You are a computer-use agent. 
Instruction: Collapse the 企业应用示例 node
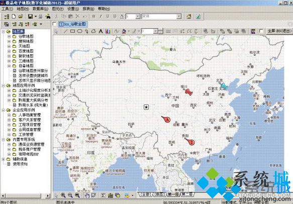[x=3, y=110]
